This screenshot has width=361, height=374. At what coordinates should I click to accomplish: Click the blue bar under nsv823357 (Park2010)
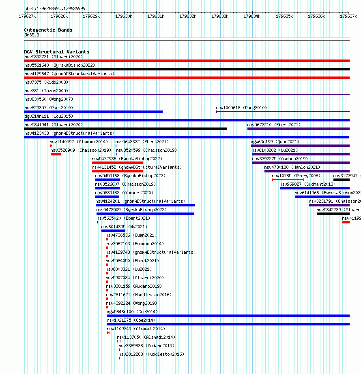click(x=93, y=112)
